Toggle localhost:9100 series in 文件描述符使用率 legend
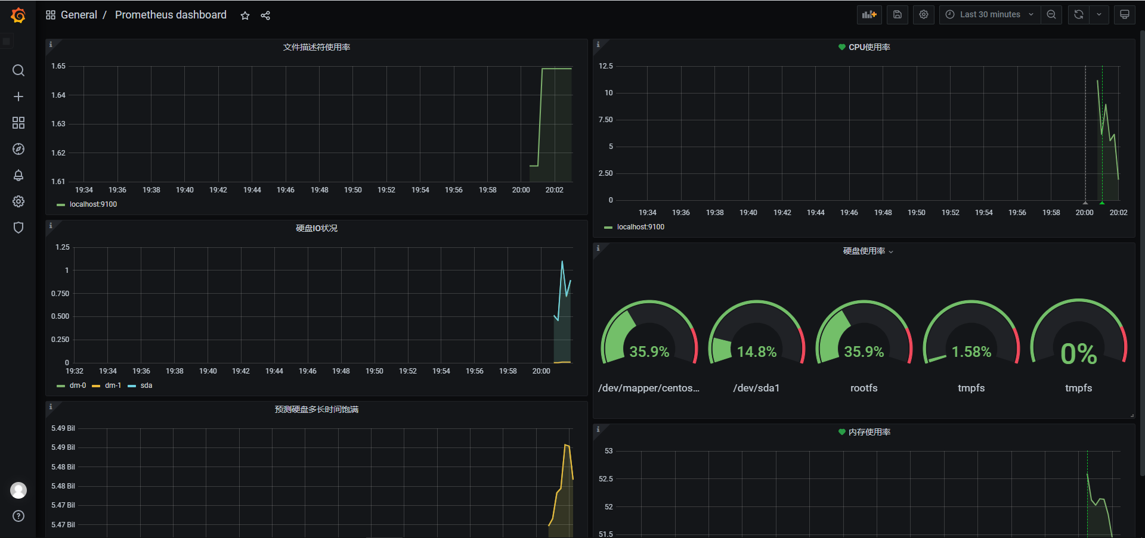The image size is (1145, 538). click(93, 204)
